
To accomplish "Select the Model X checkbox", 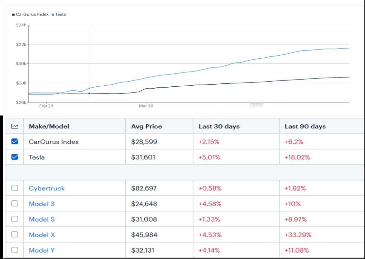I will point(15,235).
